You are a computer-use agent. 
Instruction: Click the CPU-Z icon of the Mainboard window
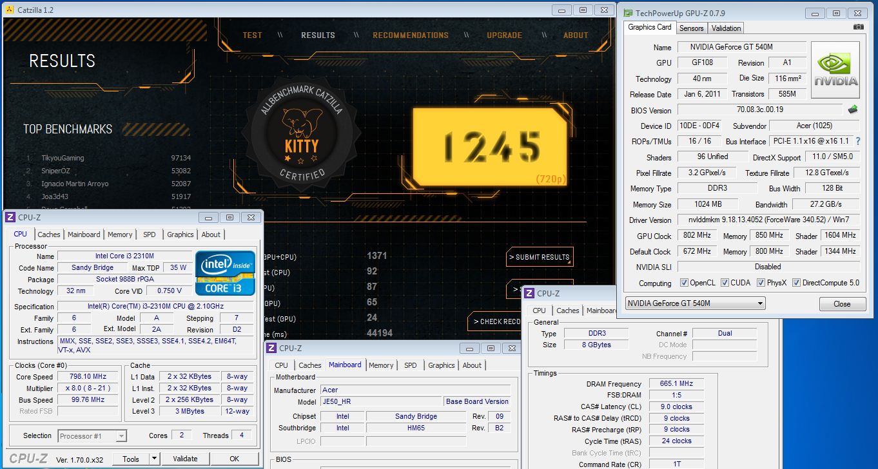[x=271, y=349]
